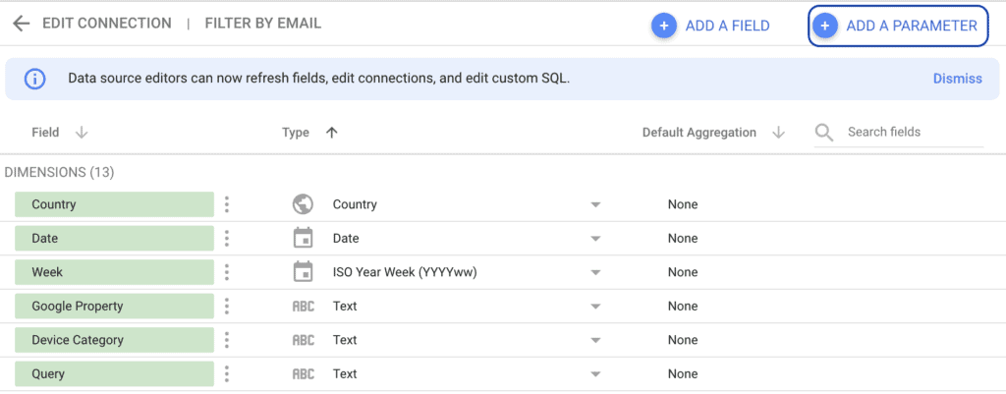Click 'Date' type value text

[x=346, y=238]
